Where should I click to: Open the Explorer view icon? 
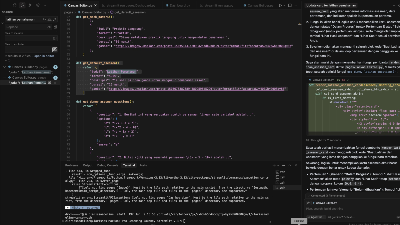pyautogui.click(x=15, y=5)
